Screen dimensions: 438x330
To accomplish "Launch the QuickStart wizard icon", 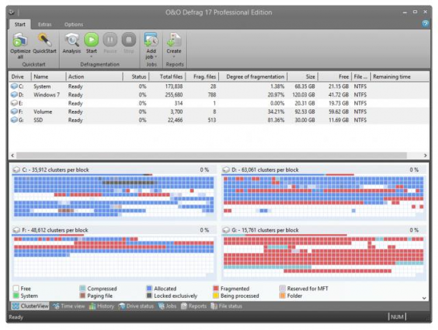I will (45, 40).
